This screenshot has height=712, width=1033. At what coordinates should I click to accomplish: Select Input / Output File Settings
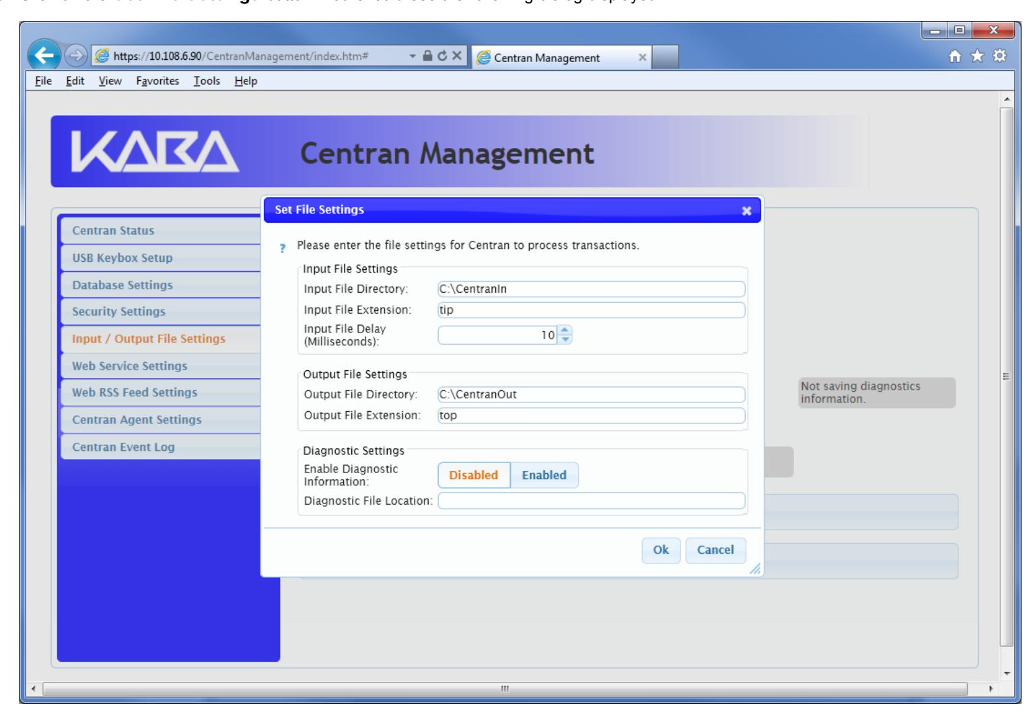[161, 339]
